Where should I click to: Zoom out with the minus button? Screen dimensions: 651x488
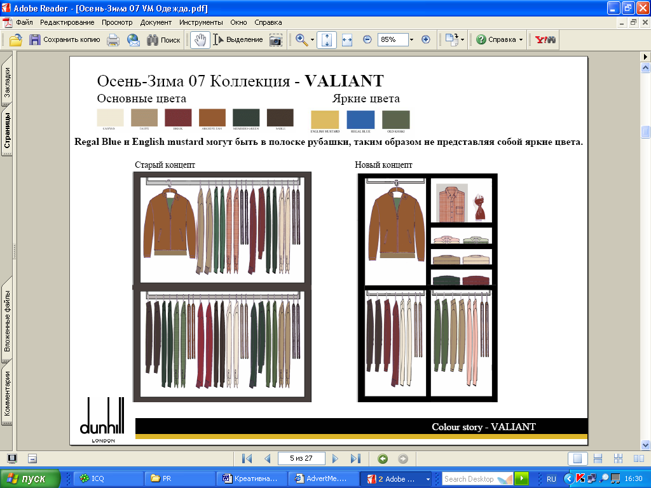click(x=367, y=39)
